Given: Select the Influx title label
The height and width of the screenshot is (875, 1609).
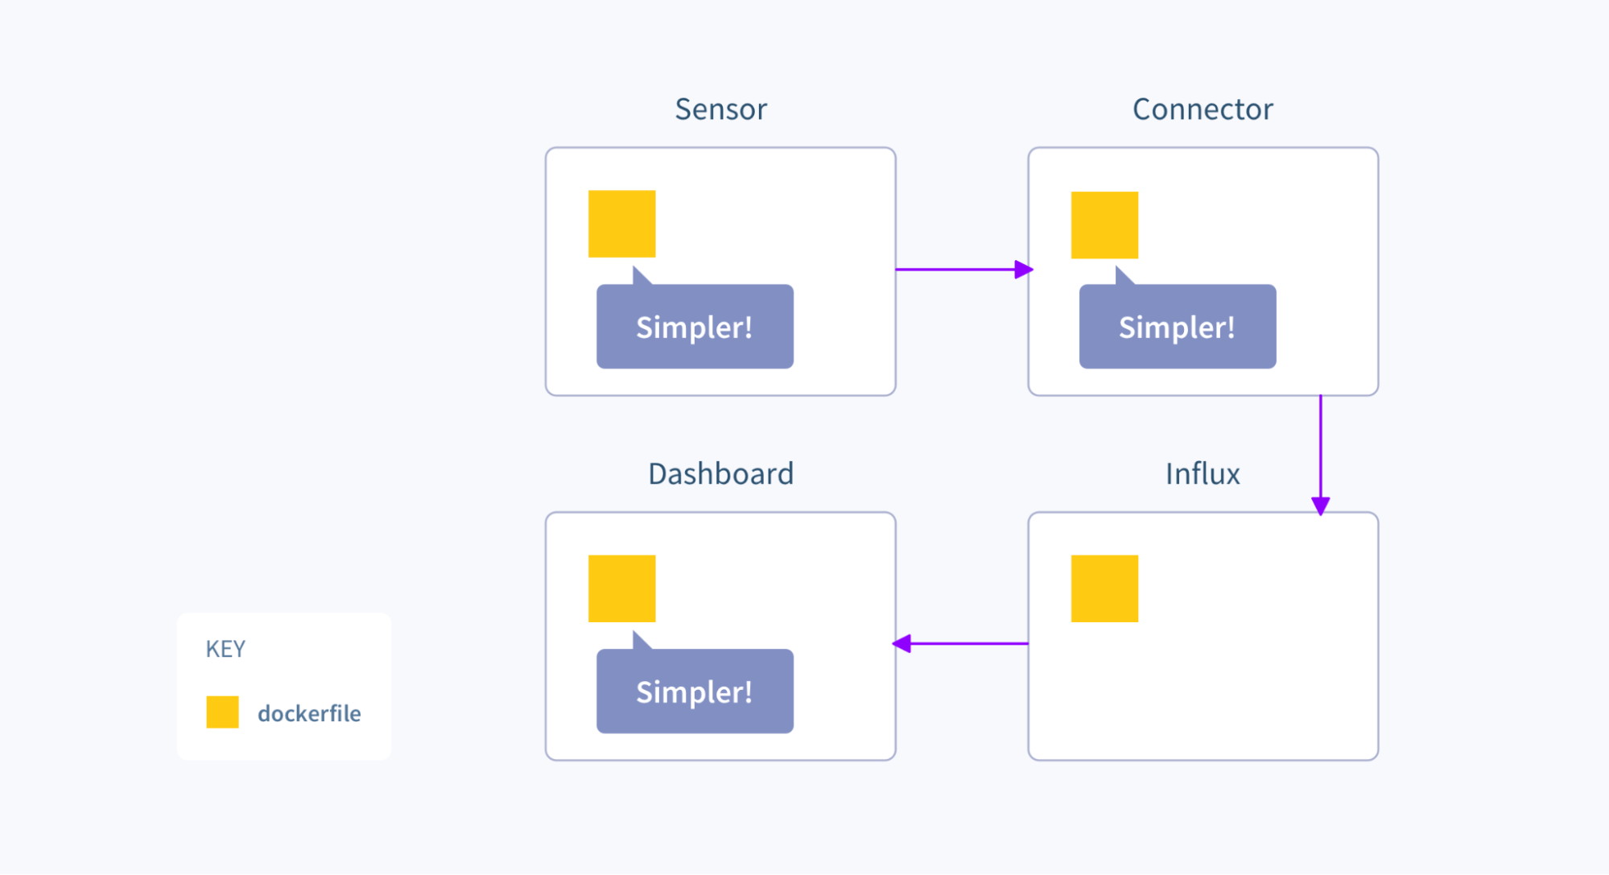Looking at the screenshot, I should [x=1203, y=474].
